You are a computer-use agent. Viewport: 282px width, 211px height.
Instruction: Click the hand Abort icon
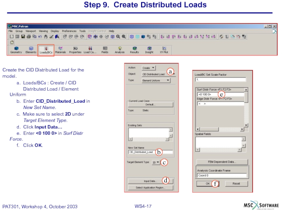tap(46, 37)
